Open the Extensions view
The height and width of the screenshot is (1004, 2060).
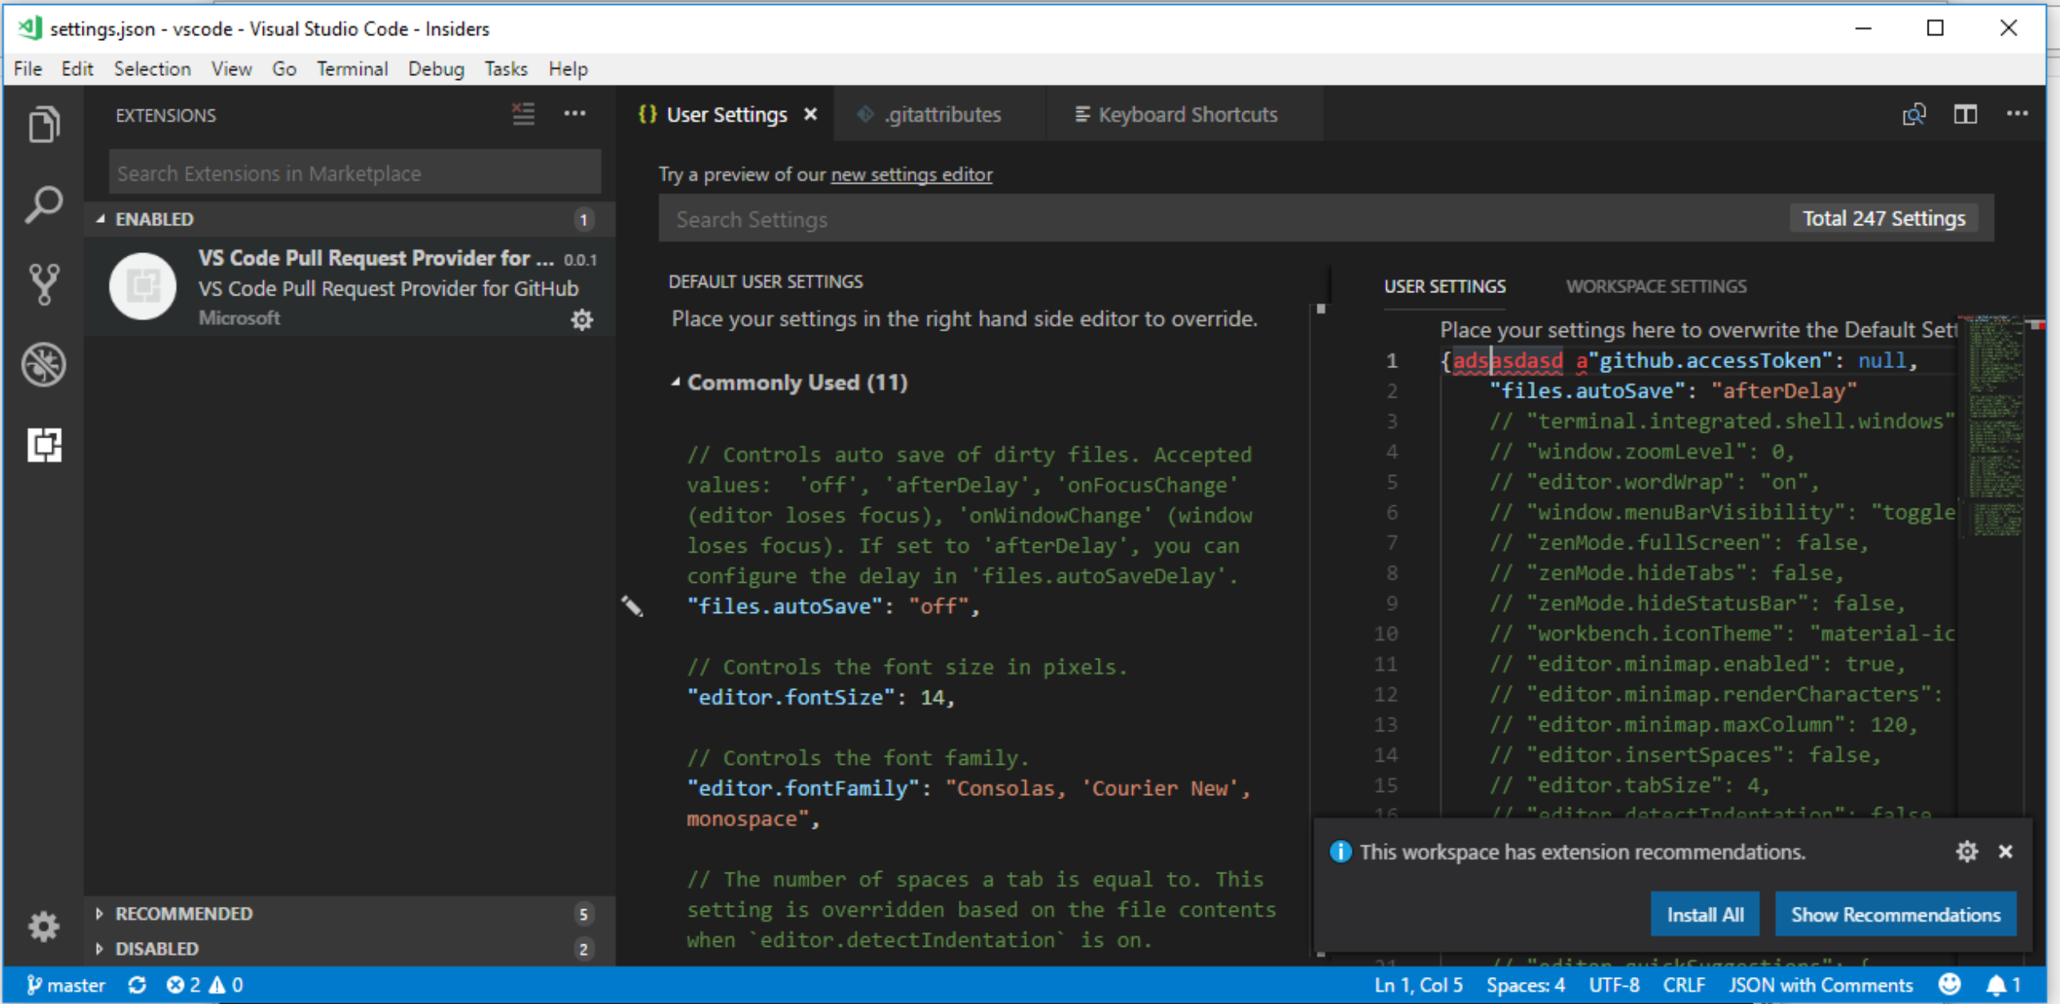(42, 445)
